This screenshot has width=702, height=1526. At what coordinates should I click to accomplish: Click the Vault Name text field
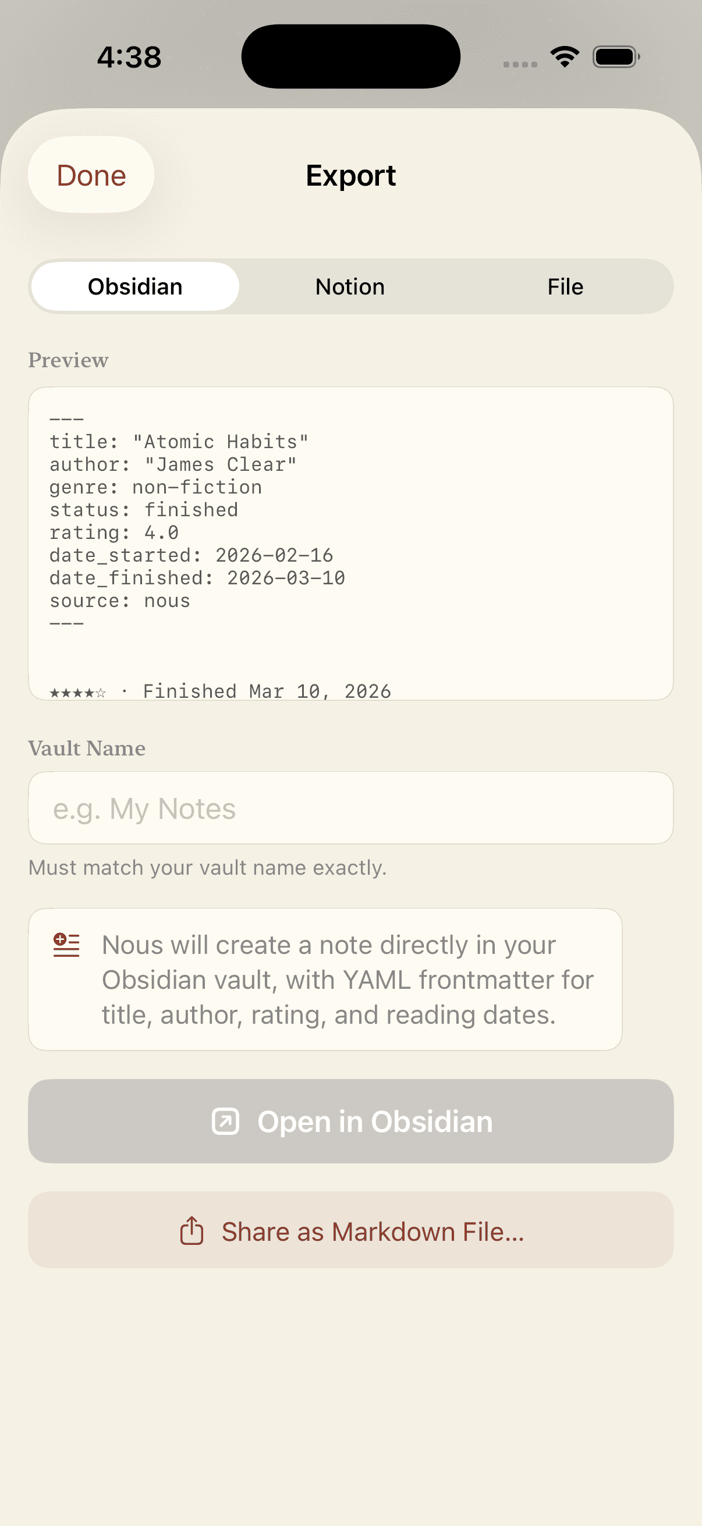point(350,808)
